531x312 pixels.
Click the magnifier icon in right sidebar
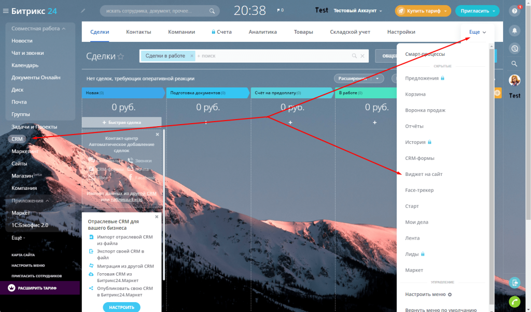(x=514, y=64)
